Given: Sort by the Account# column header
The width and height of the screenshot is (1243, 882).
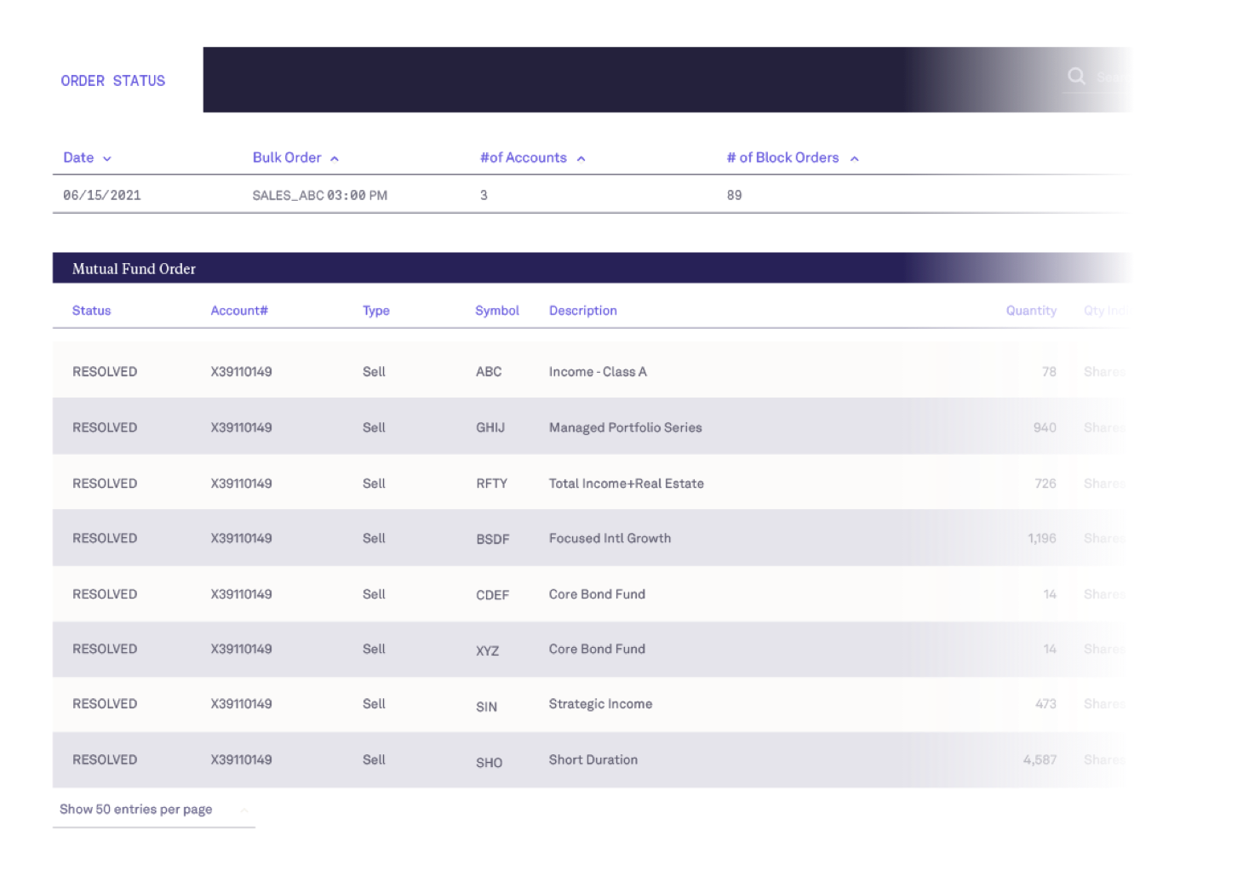Looking at the screenshot, I should (x=239, y=311).
